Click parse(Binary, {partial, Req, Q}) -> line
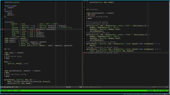The width and height of the screenshot is (170, 95). [19, 80]
